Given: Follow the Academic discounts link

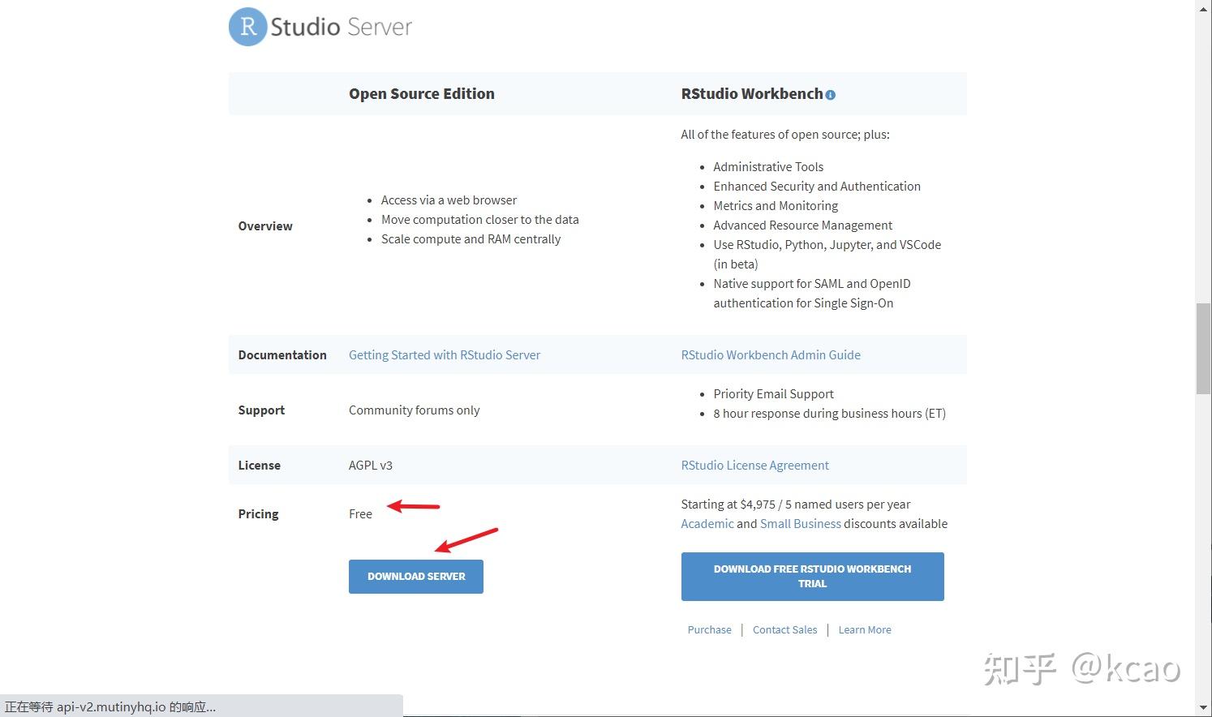Looking at the screenshot, I should coord(707,523).
